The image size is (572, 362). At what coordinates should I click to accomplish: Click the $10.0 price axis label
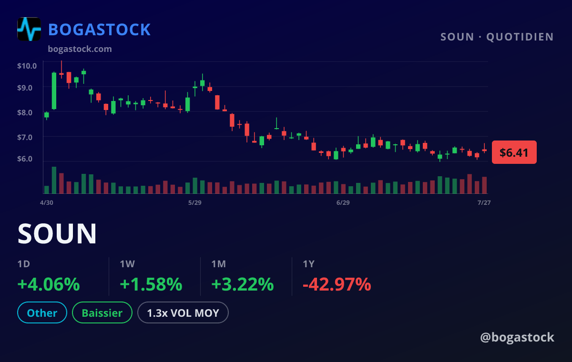[x=27, y=66]
